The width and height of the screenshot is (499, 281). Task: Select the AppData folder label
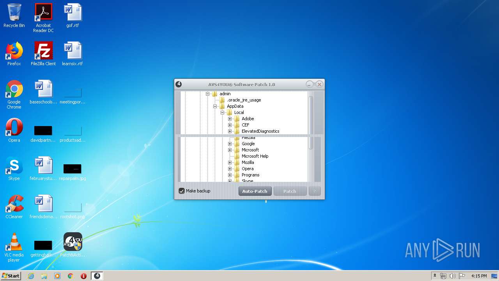point(235,106)
